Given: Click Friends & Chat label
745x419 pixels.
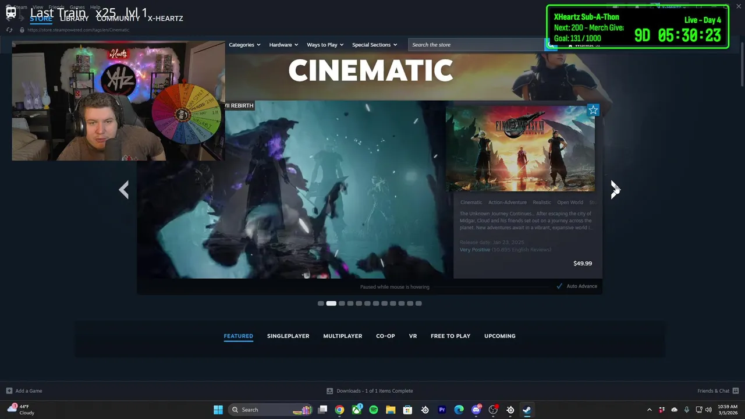Looking at the screenshot, I should coord(714,391).
